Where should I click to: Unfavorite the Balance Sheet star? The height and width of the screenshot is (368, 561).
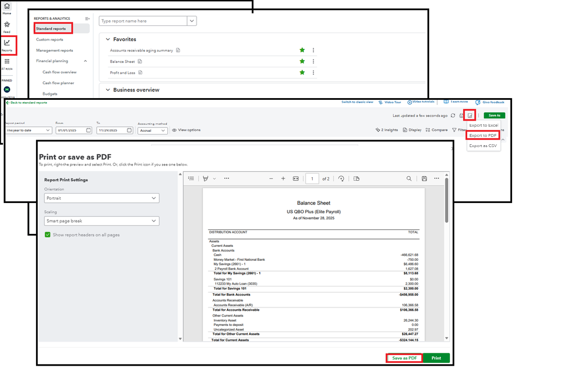[302, 61]
